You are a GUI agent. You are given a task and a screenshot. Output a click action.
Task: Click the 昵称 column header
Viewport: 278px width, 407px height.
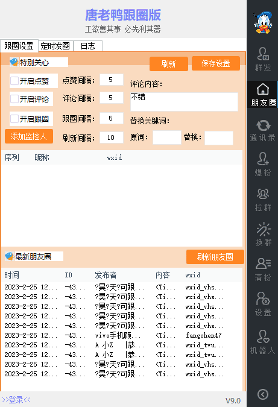click(42, 157)
